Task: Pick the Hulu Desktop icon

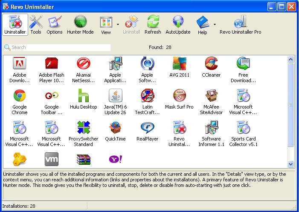Action: pyautogui.click(x=83, y=97)
